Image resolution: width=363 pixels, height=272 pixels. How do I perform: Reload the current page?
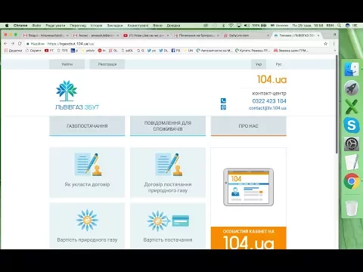20,44
